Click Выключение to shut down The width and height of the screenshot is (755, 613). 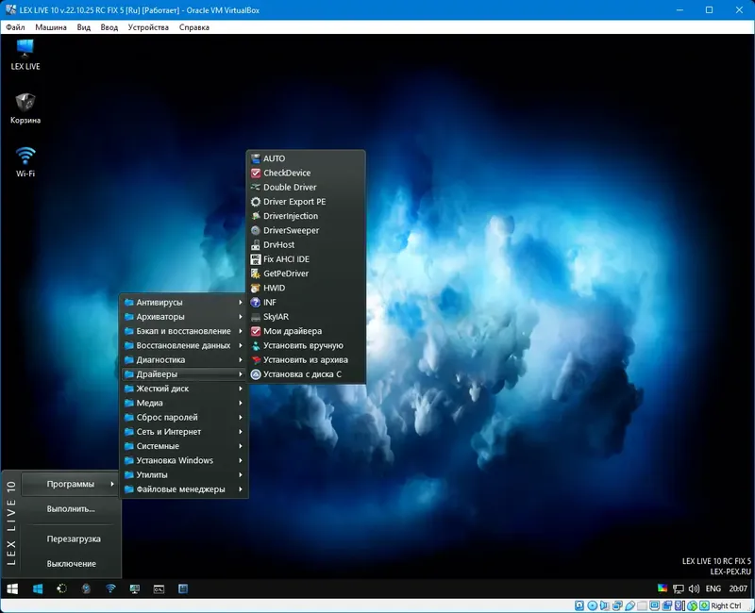click(72, 563)
